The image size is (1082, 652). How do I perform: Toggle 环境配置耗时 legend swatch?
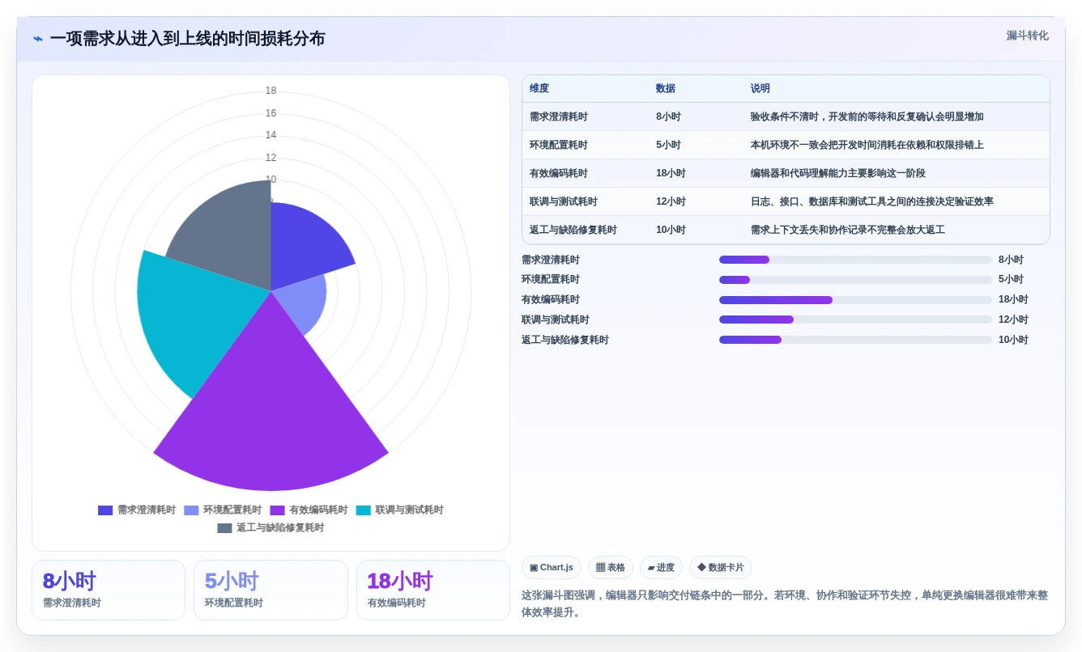pos(191,510)
